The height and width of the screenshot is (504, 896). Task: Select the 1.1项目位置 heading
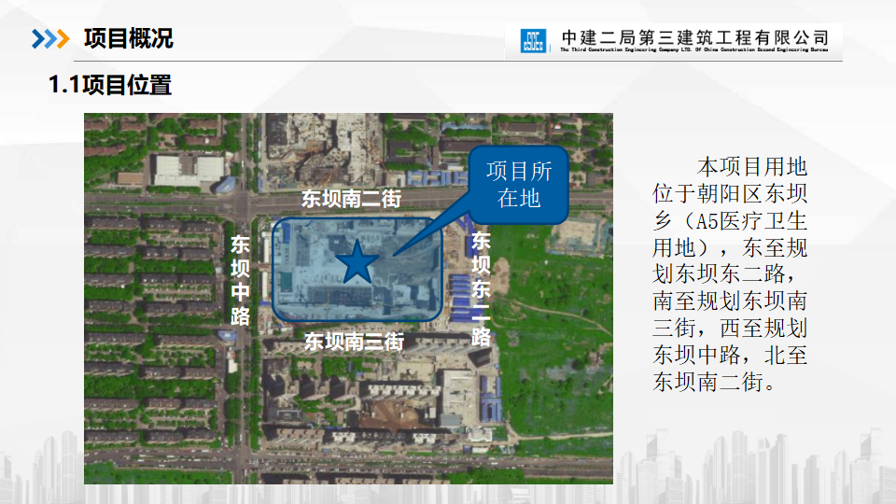coord(110,86)
